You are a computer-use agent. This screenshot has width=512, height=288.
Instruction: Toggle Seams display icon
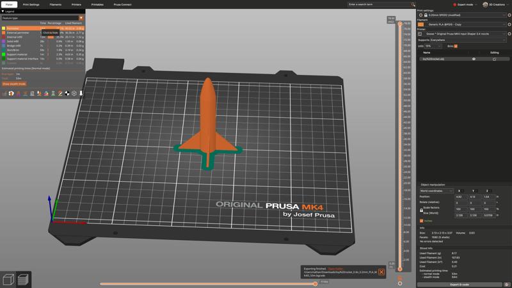[33, 93]
